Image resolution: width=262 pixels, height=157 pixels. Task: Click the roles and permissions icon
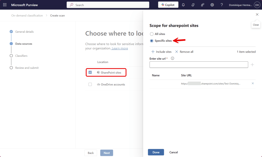pyautogui.click(x=203, y=5)
